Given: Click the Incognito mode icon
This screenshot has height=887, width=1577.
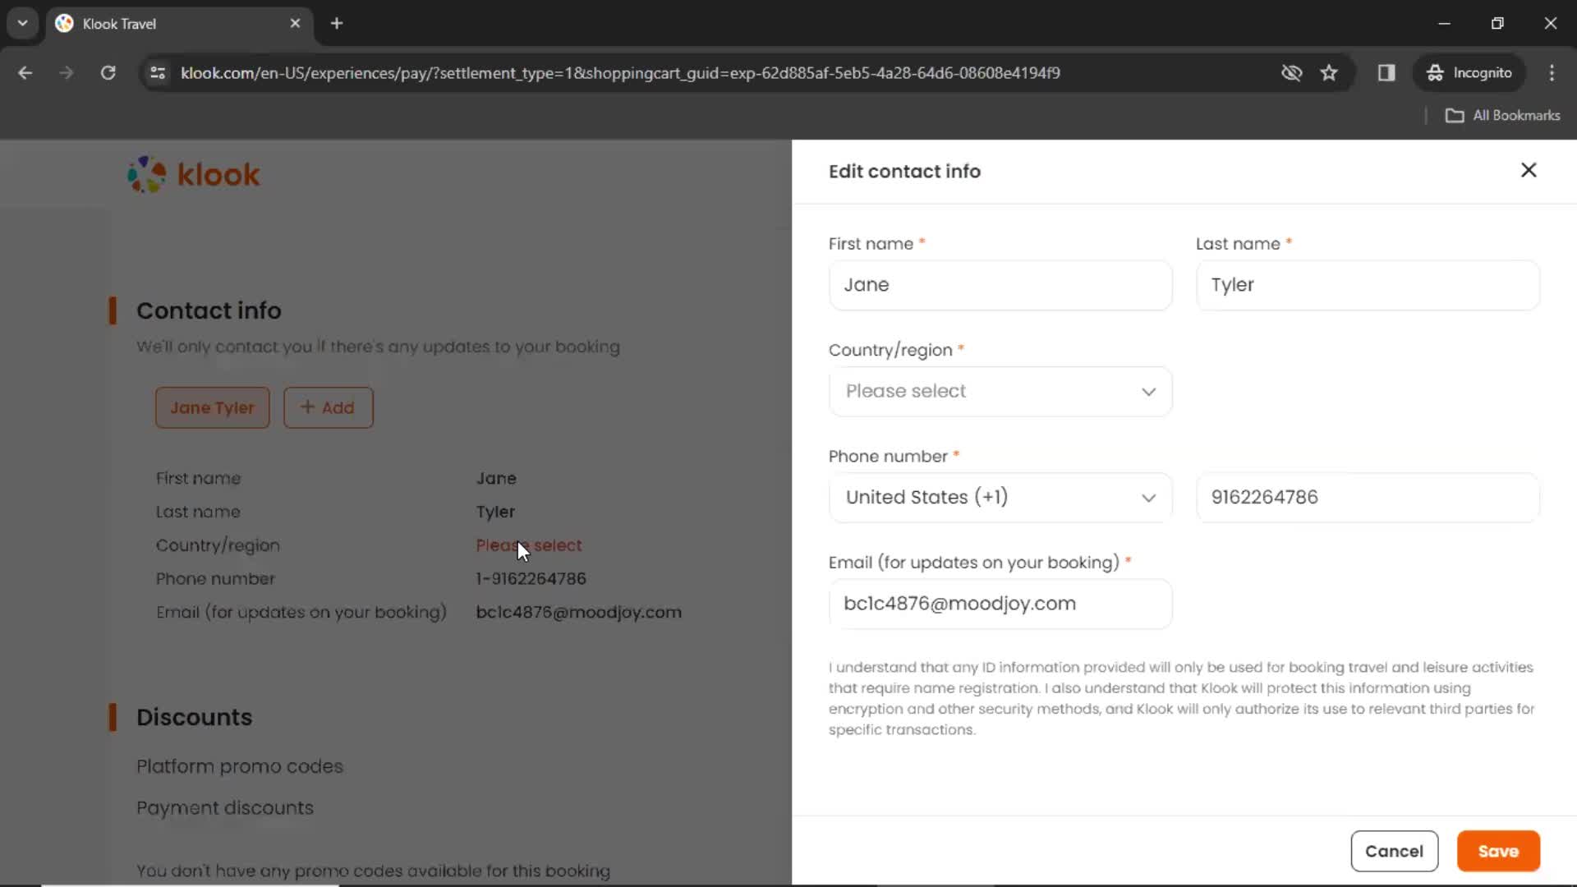Looking at the screenshot, I should coord(1435,72).
